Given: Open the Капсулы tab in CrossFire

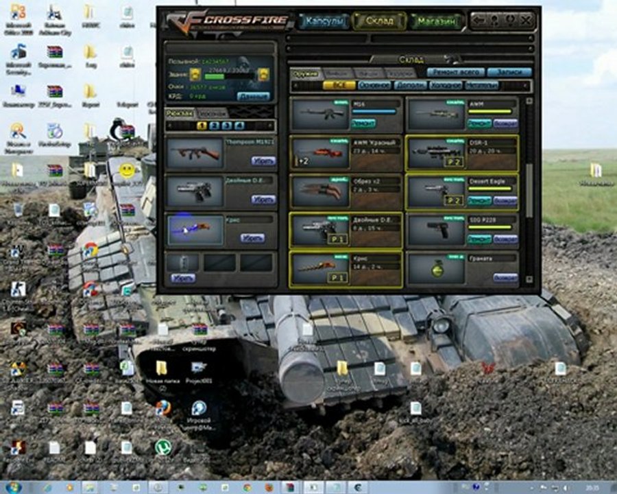Looking at the screenshot, I should [324, 21].
